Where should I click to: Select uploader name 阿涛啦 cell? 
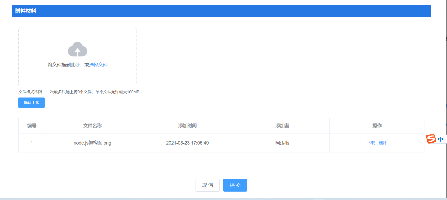click(x=282, y=143)
